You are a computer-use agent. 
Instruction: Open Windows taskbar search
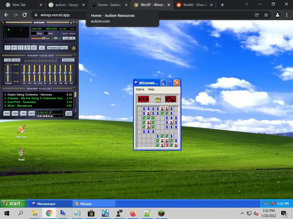click(x=21, y=213)
